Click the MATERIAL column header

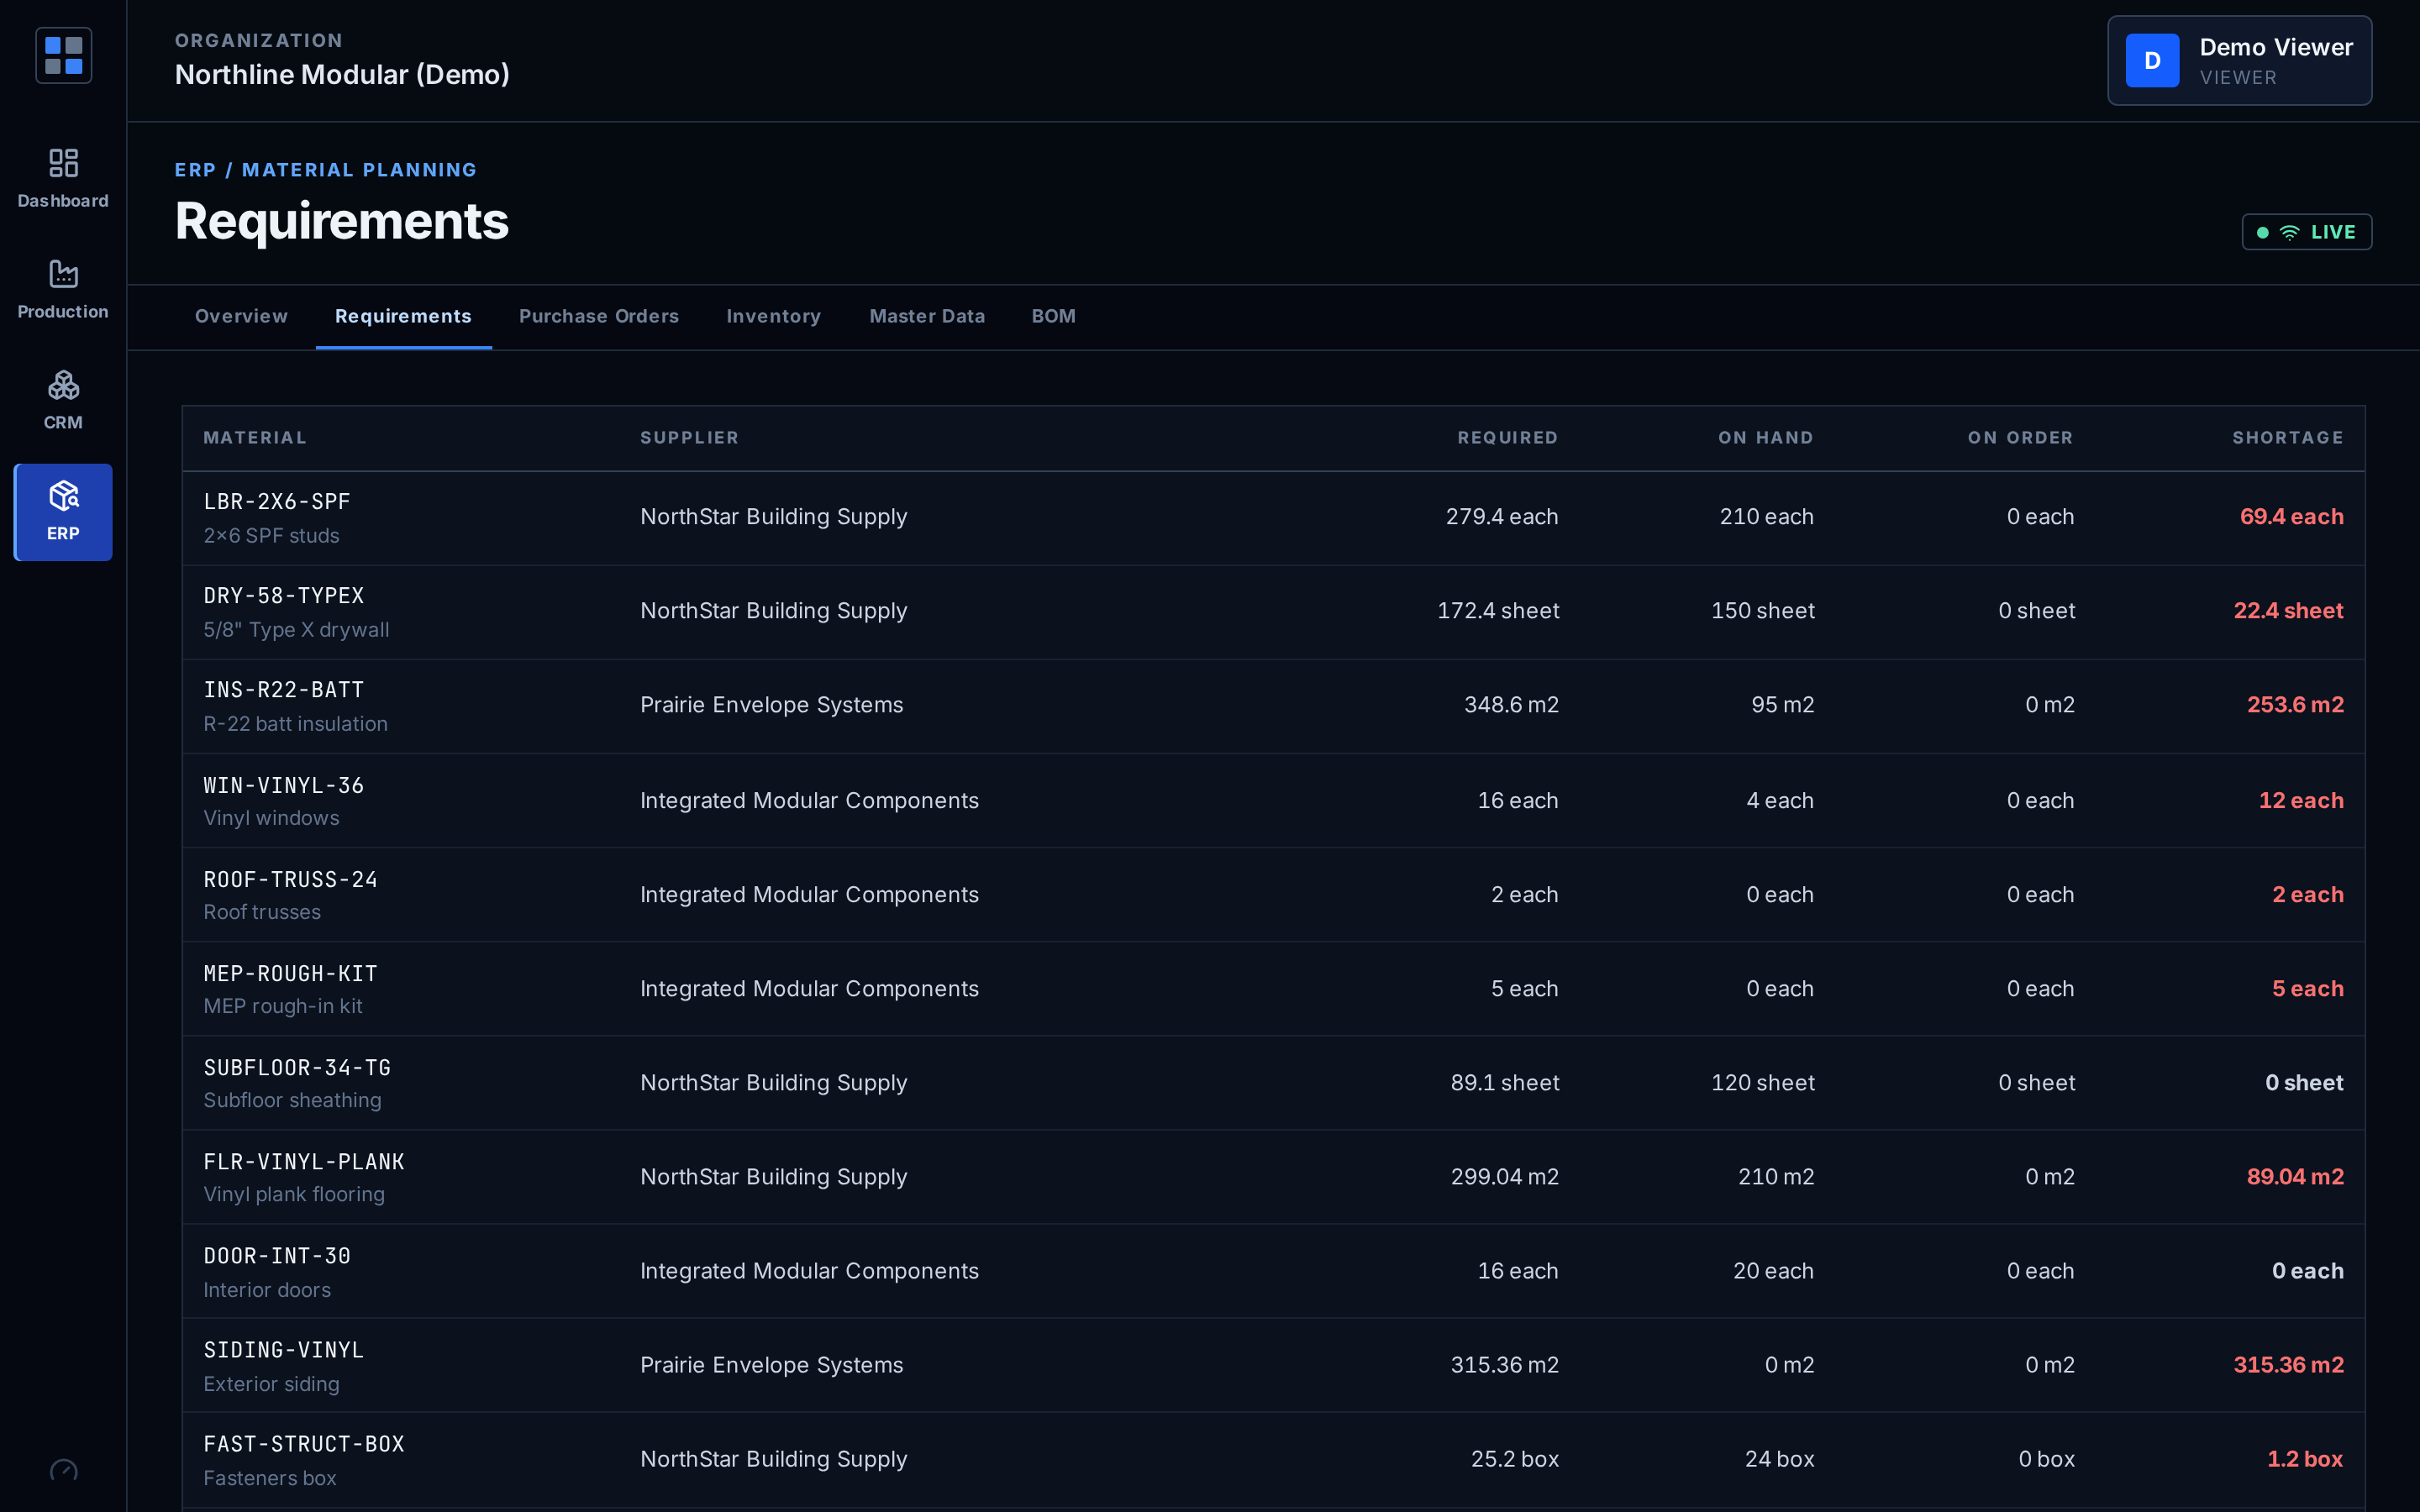pos(255,438)
